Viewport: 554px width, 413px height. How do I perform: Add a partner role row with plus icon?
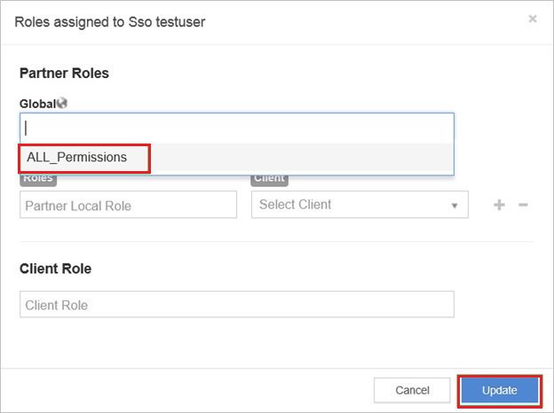(499, 205)
